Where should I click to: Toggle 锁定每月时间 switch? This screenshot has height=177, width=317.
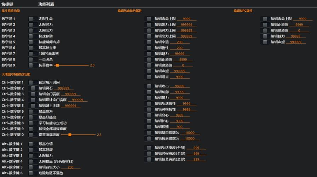[33, 82]
